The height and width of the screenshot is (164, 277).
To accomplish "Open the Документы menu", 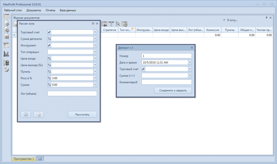I will (x=34, y=10).
